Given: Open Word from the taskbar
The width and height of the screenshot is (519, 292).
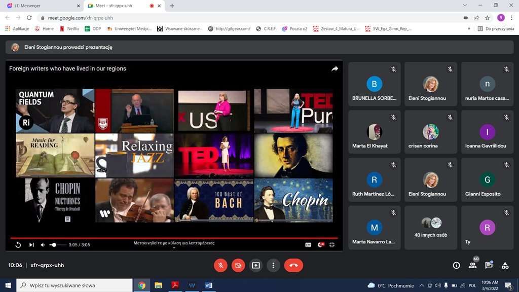Looking at the screenshot, I should (208, 285).
